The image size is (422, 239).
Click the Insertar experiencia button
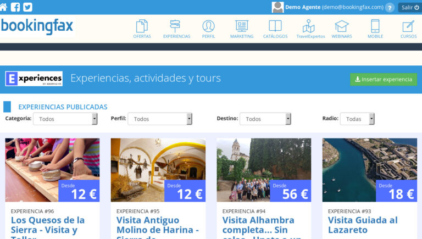pos(384,79)
